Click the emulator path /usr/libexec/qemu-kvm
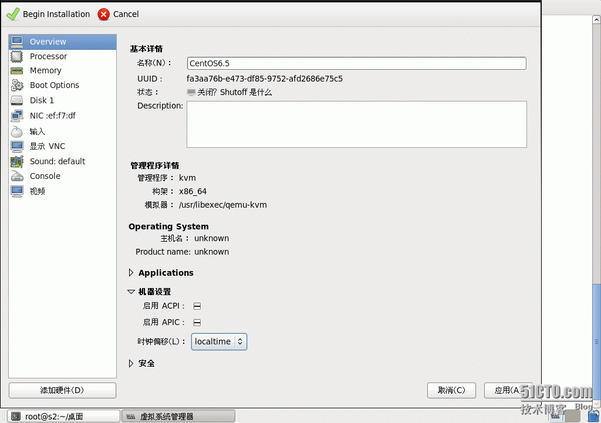This screenshot has width=601, height=423. click(222, 205)
